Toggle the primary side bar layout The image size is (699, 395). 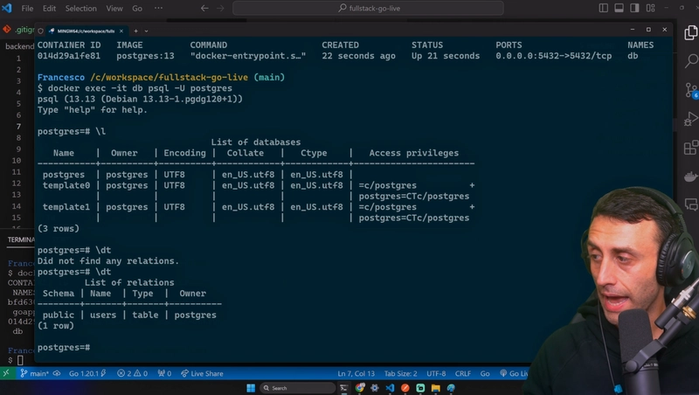(604, 8)
